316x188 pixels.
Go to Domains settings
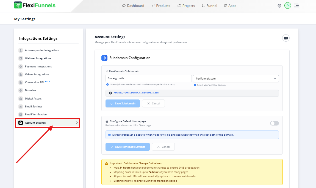pos(31,90)
